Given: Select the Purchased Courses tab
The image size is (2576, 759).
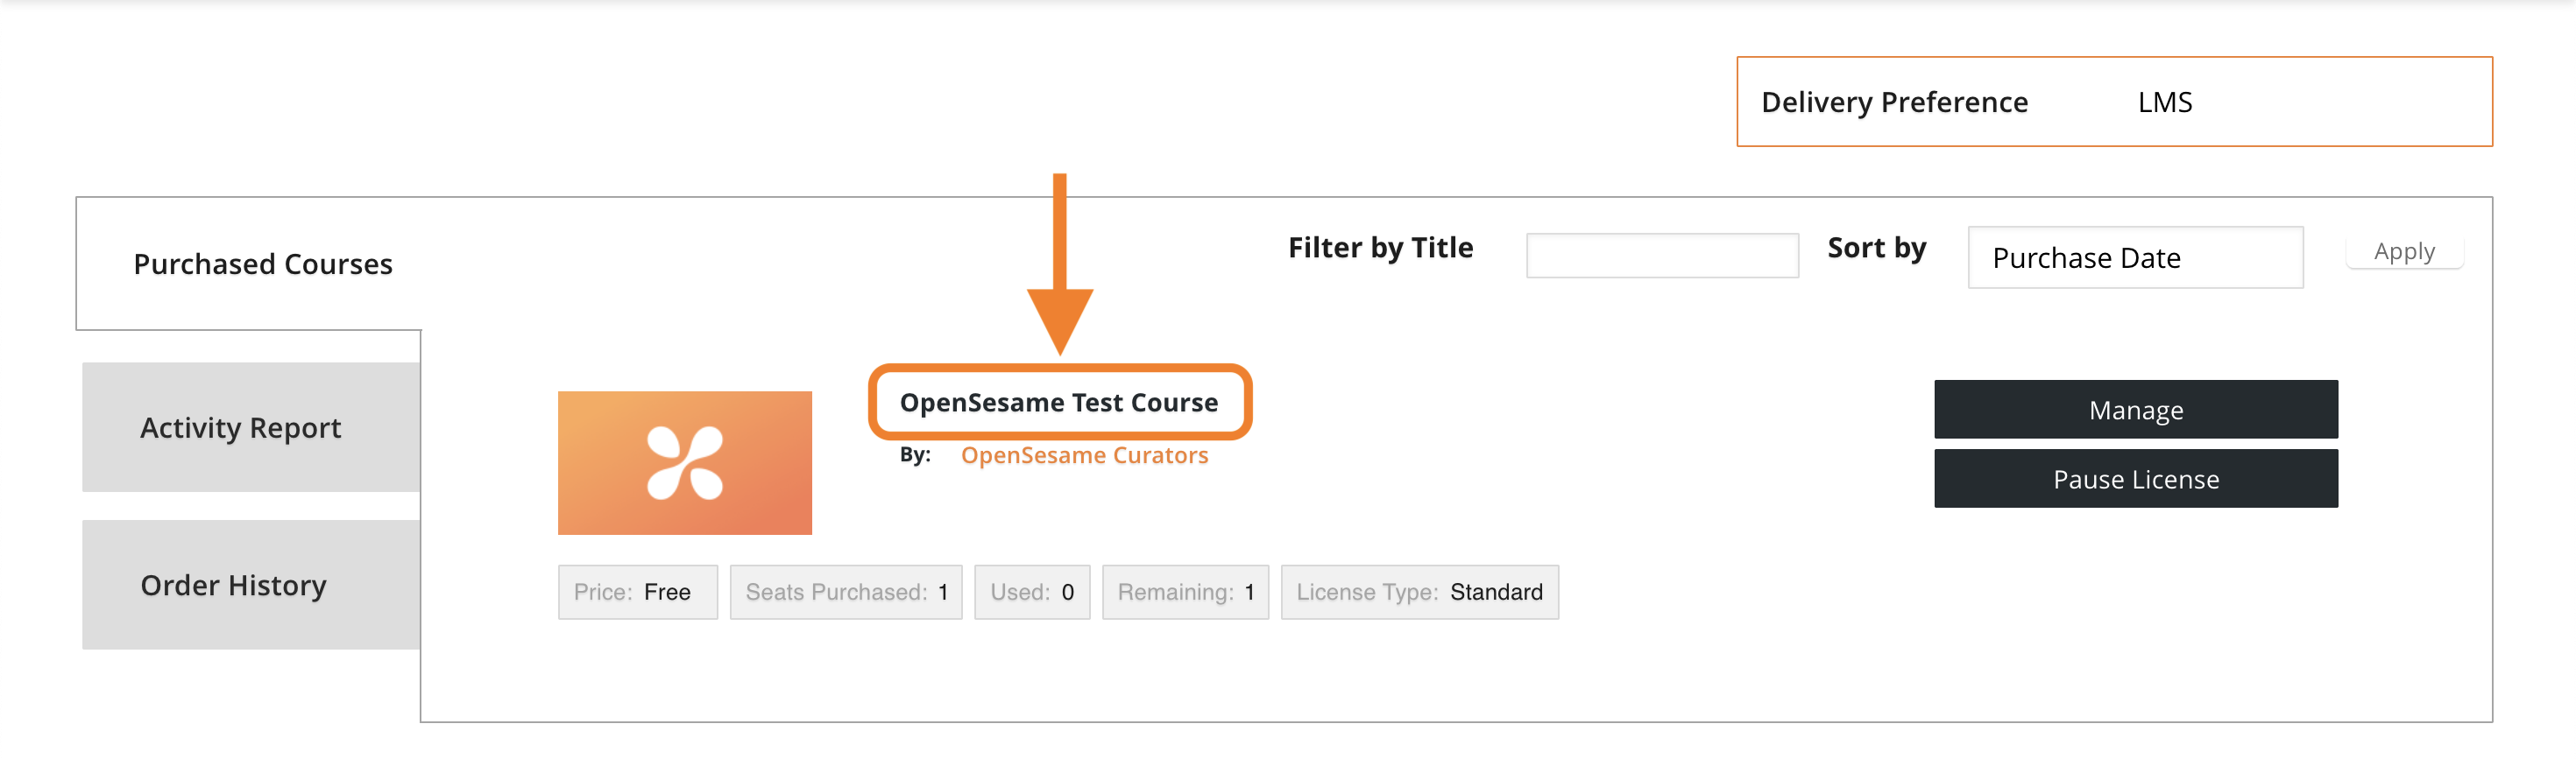Looking at the screenshot, I should 263,263.
